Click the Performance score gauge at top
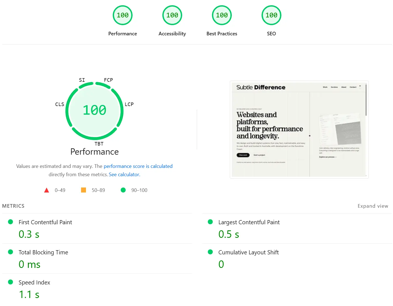393x306 pixels. coord(123,15)
